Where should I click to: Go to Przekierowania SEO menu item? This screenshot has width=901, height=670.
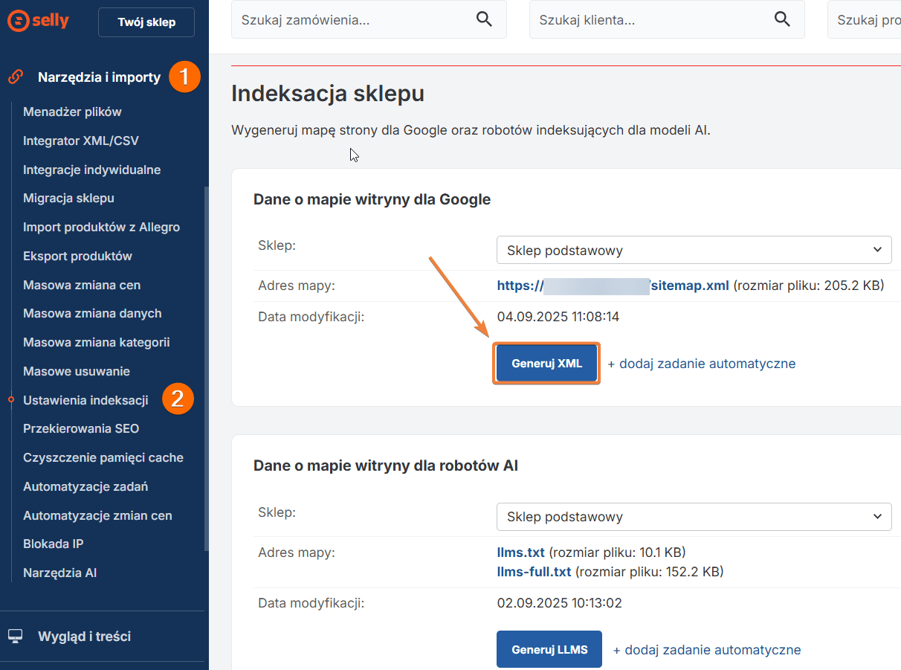pos(81,429)
